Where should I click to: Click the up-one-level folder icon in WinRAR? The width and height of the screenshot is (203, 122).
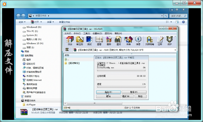pos(67,49)
